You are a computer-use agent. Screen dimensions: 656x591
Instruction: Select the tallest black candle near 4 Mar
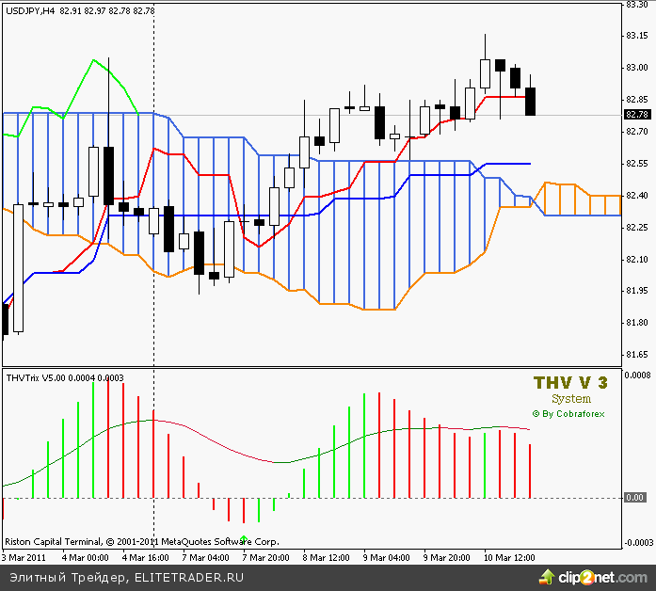click(x=109, y=175)
